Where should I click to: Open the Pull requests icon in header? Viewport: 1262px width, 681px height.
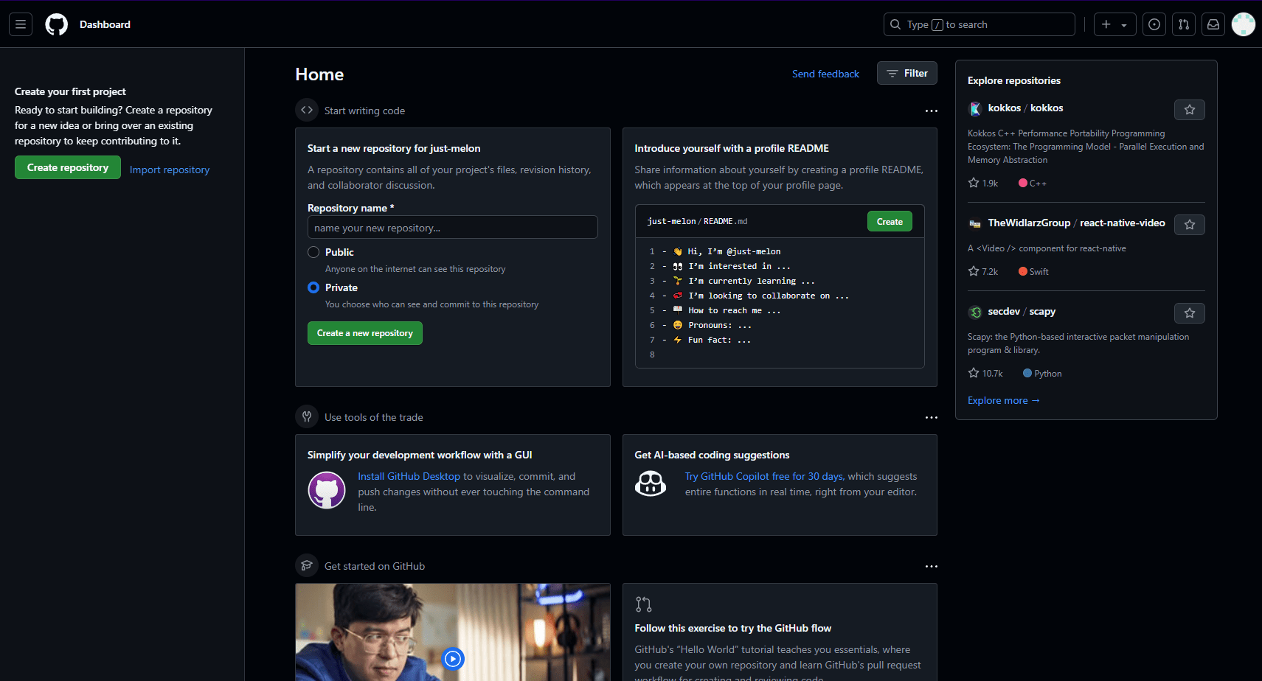click(x=1184, y=24)
